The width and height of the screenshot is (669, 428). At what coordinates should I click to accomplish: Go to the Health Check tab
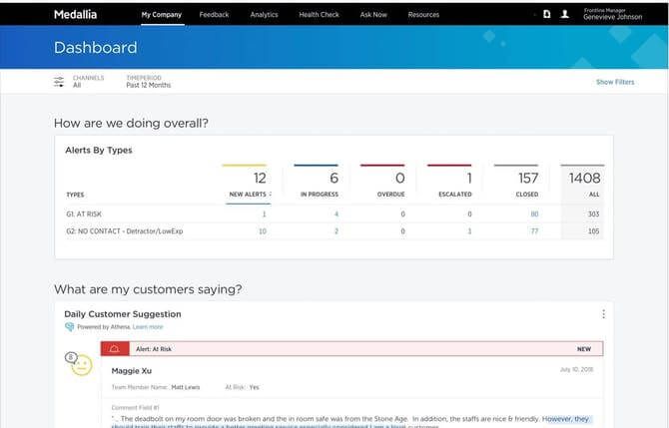coord(319,15)
